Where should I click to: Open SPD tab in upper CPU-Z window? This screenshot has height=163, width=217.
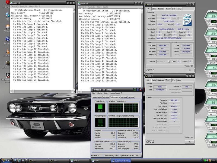click(173, 9)
